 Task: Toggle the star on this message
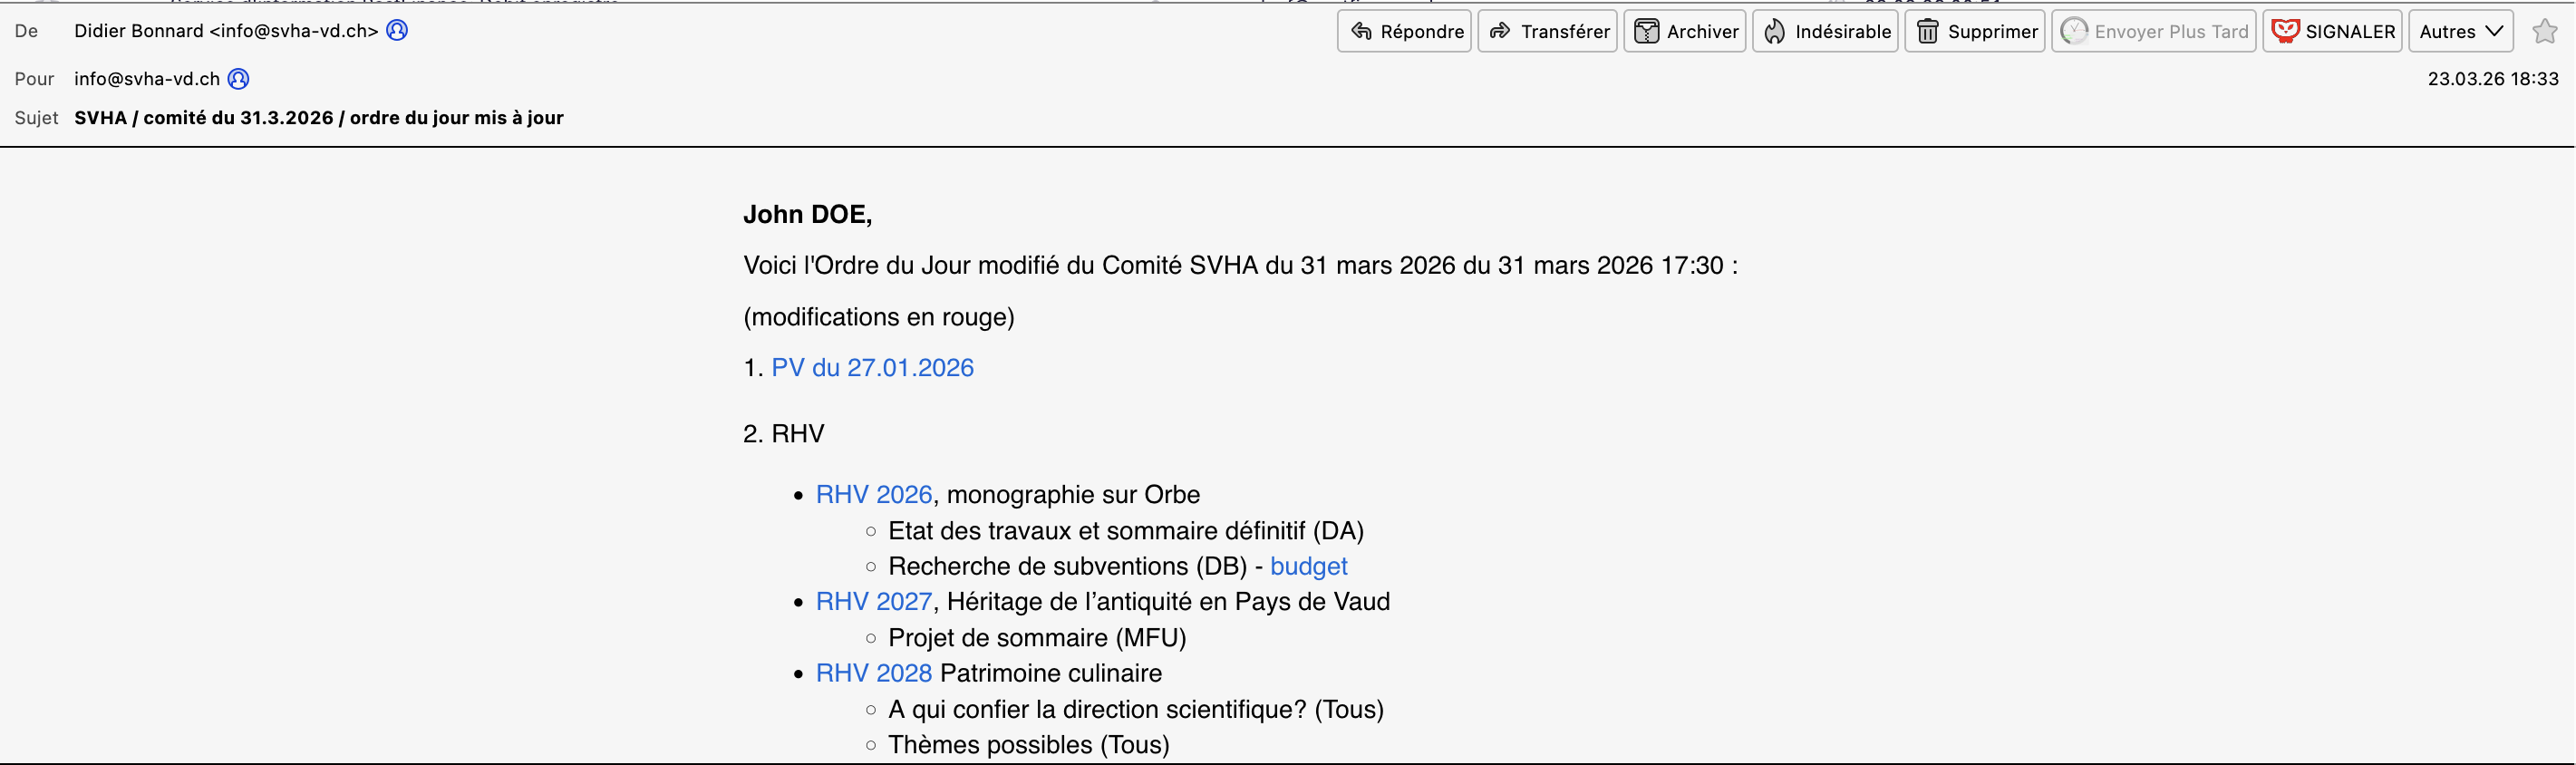2544,31
